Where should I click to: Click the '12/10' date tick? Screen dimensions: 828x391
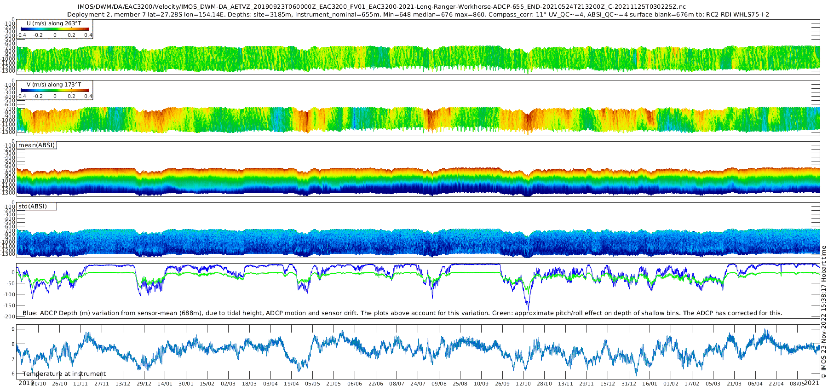tap(523, 384)
